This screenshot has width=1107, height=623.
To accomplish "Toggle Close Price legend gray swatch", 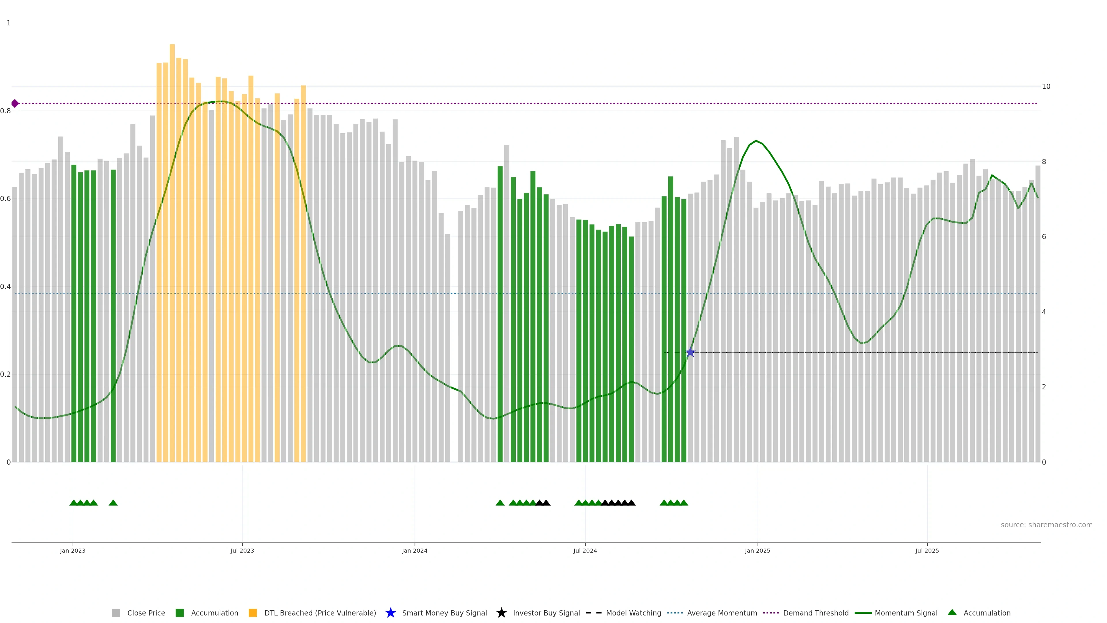I will [116, 613].
